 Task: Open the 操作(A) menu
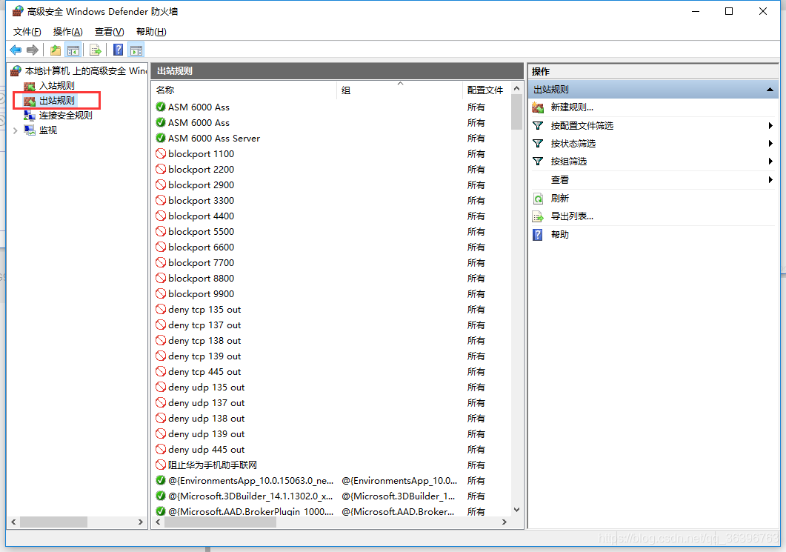67,32
